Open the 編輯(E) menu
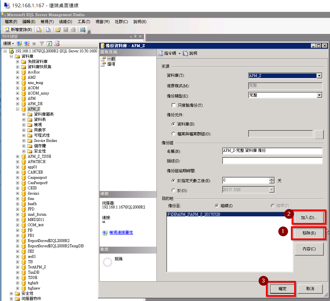This screenshot has height=301, width=330. [29, 22]
